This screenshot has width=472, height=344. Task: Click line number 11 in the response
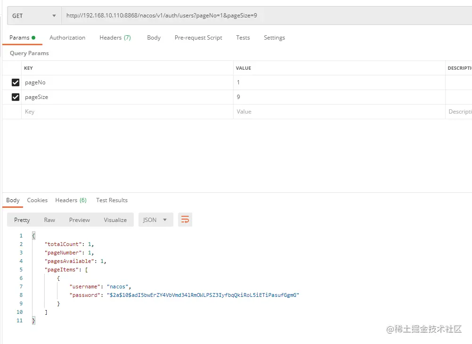20,320
